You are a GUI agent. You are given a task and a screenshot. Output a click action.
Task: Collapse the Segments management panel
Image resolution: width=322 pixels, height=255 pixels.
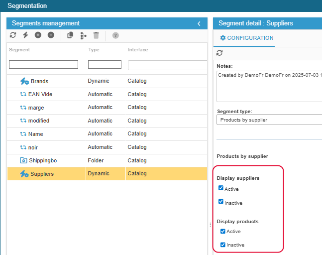199,23
